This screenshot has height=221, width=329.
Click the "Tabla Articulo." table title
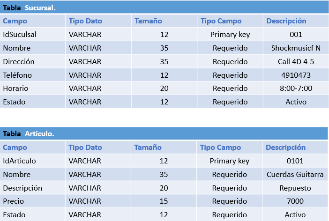29,134
